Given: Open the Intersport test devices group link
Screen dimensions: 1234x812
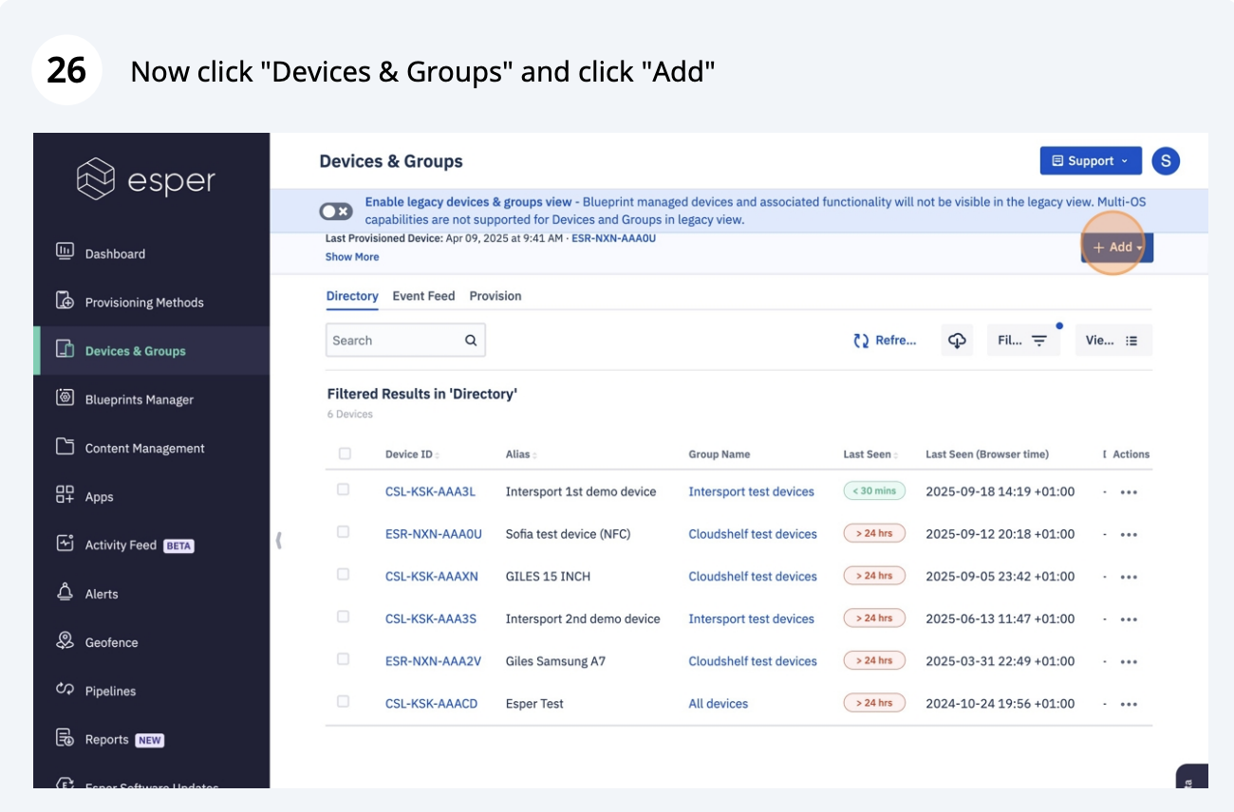Looking at the screenshot, I should 751,491.
